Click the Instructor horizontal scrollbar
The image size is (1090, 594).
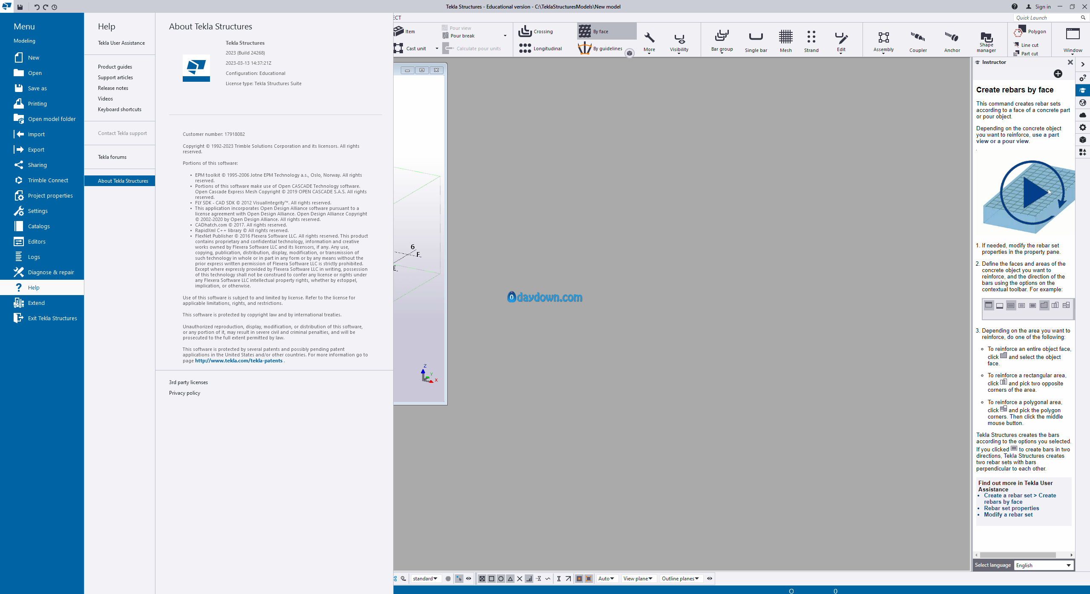(x=1017, y=555)
